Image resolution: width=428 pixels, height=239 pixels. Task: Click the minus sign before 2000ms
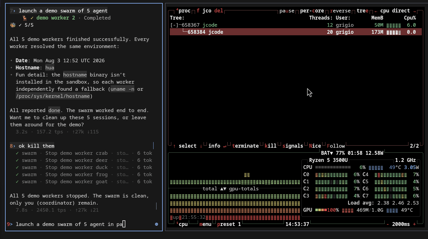point(388,224)
